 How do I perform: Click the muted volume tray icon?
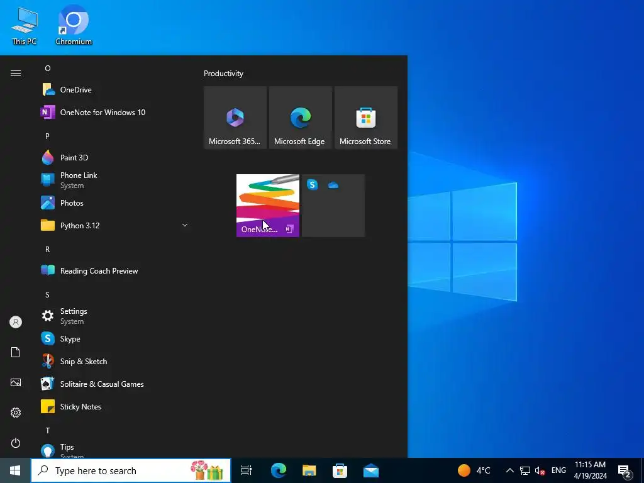[540, 470]
